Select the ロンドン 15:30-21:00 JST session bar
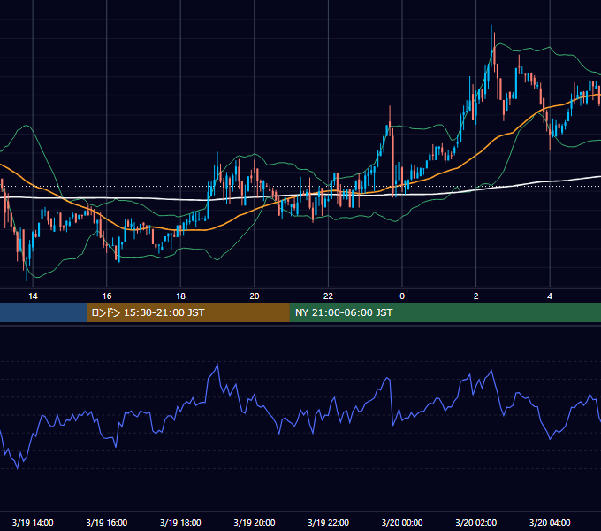Viewport: 601px width, 531px height. coord(187,312)
